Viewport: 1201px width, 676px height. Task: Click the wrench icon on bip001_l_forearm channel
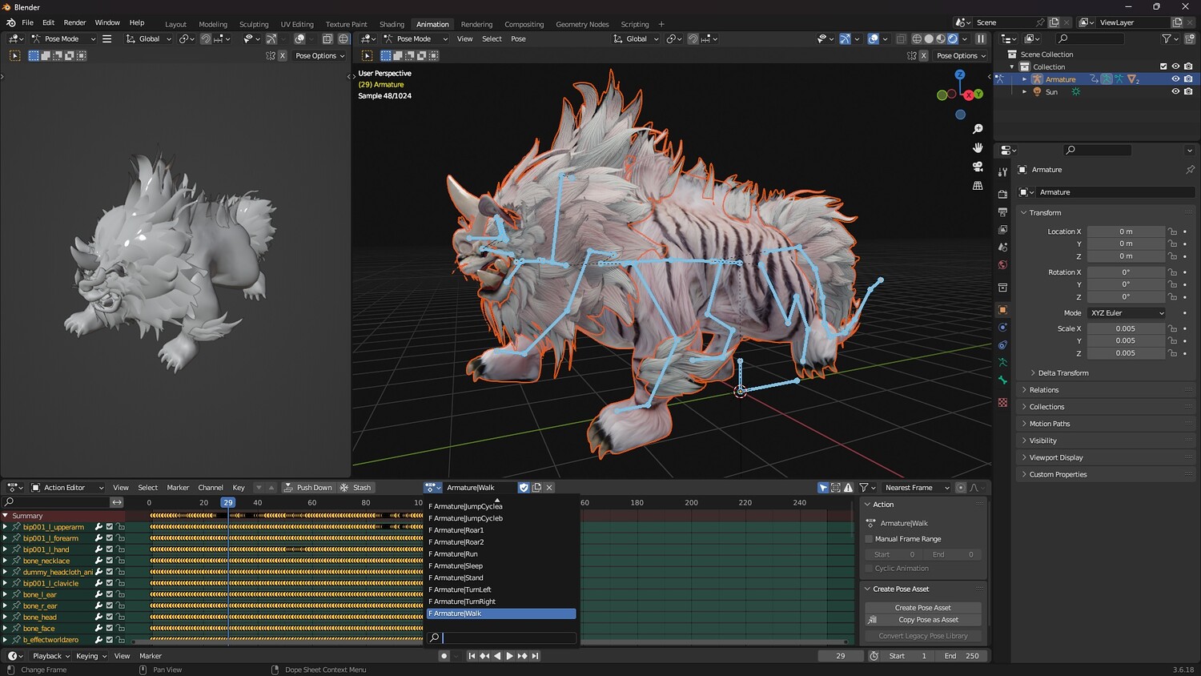99,538
